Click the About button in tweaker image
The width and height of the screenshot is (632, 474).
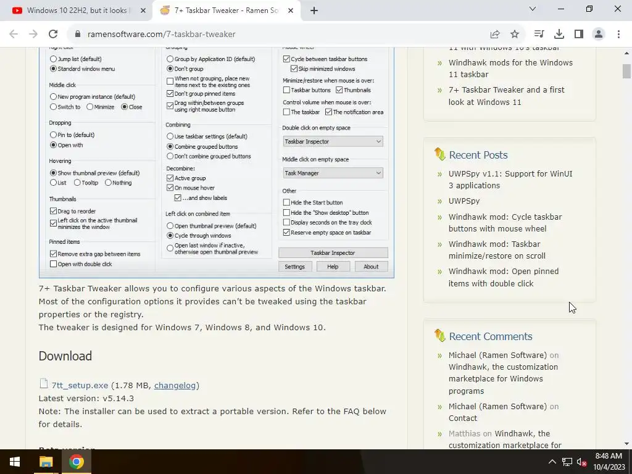371,267
